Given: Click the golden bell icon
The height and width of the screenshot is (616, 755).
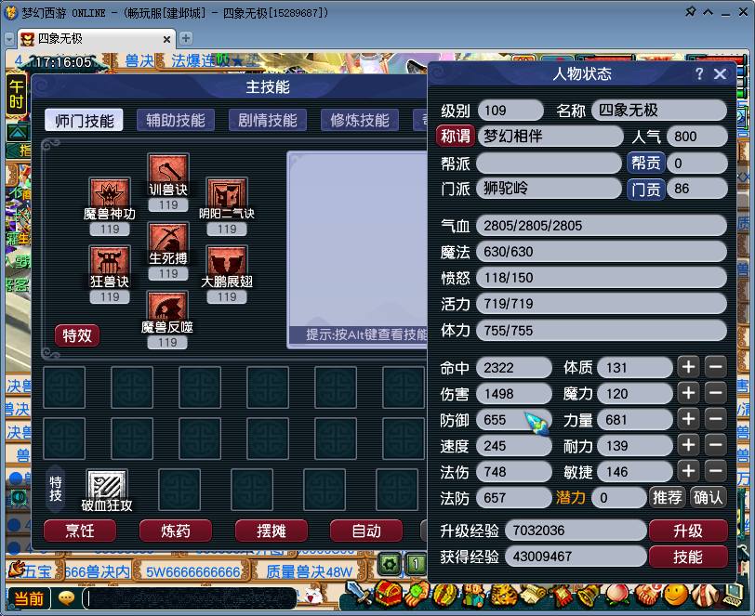Looking at the screenshot, I should click(x=590, y=596).
